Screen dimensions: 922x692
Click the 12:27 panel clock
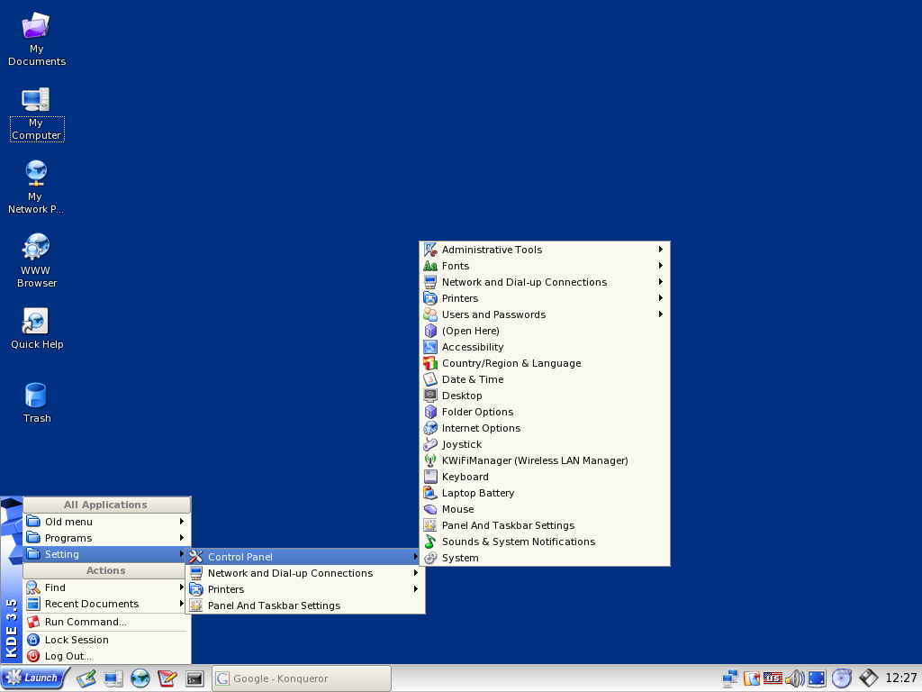pos(900,678)
